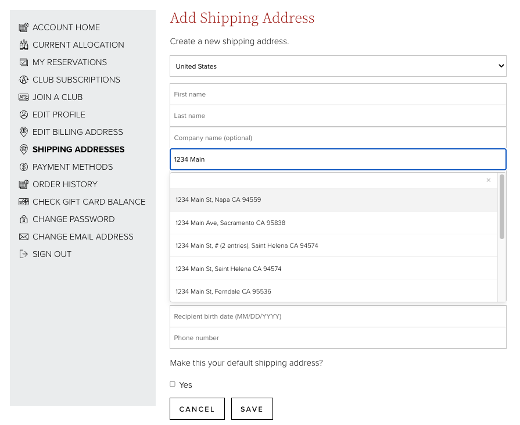This screenshot has width=520, height=425.
Task: Enable the default shipping address checkbox
Action: pos(173,384)
